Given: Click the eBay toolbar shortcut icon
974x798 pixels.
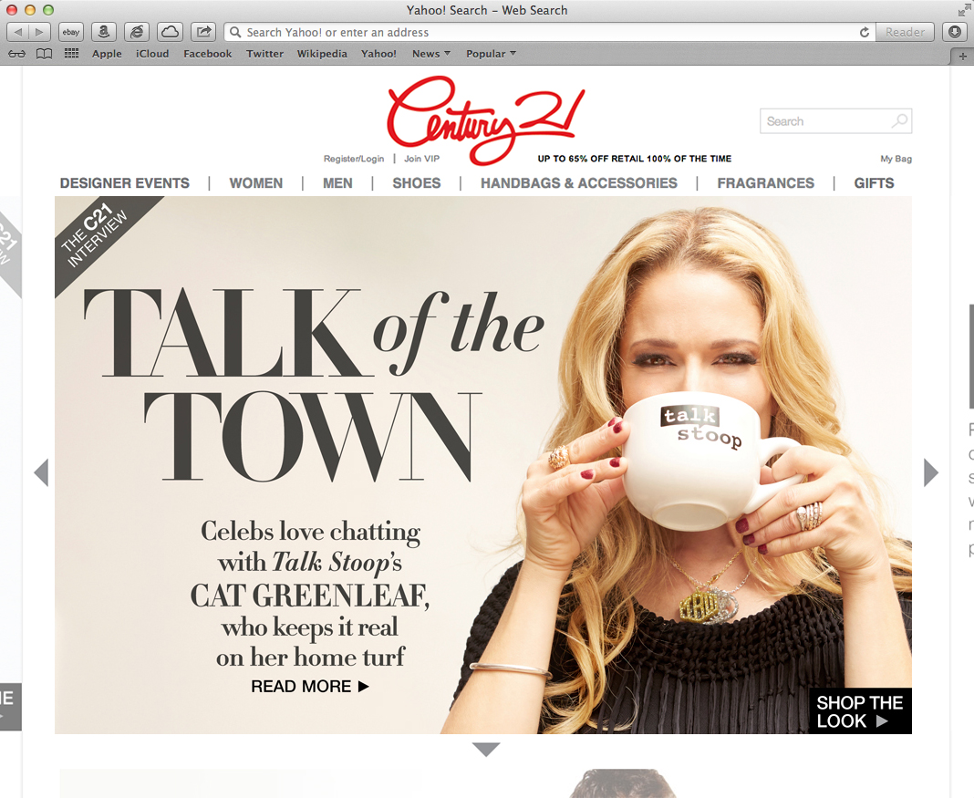Looking at the screenshot, I should [x=71, y=32].
